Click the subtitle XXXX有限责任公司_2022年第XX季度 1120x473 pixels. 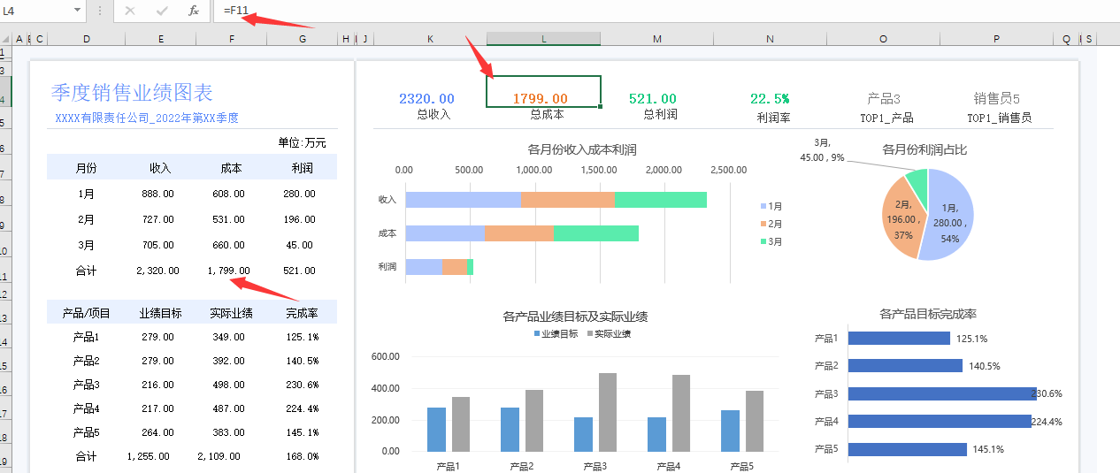147,118
